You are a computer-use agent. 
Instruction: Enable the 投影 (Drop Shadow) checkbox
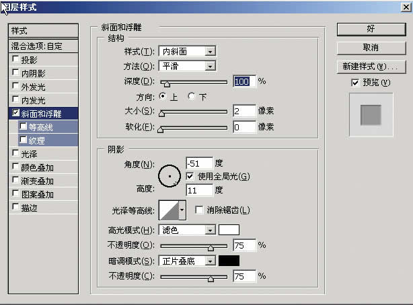[x=15, y=59]
